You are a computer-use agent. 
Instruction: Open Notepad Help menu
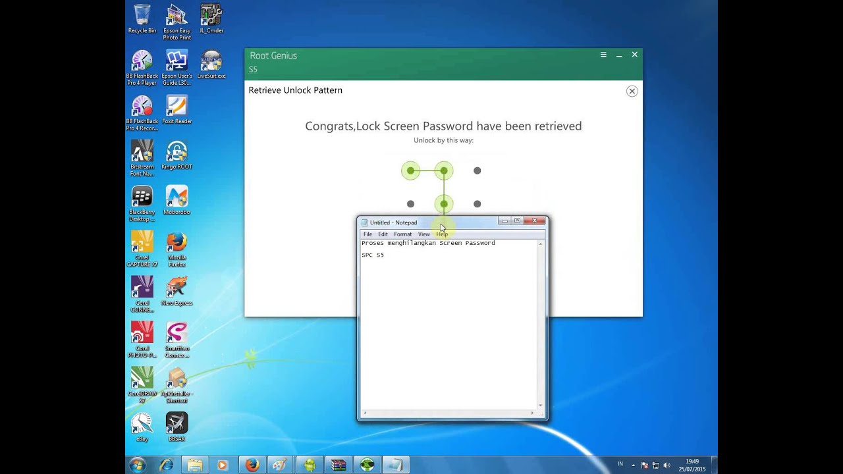(442, 234)
